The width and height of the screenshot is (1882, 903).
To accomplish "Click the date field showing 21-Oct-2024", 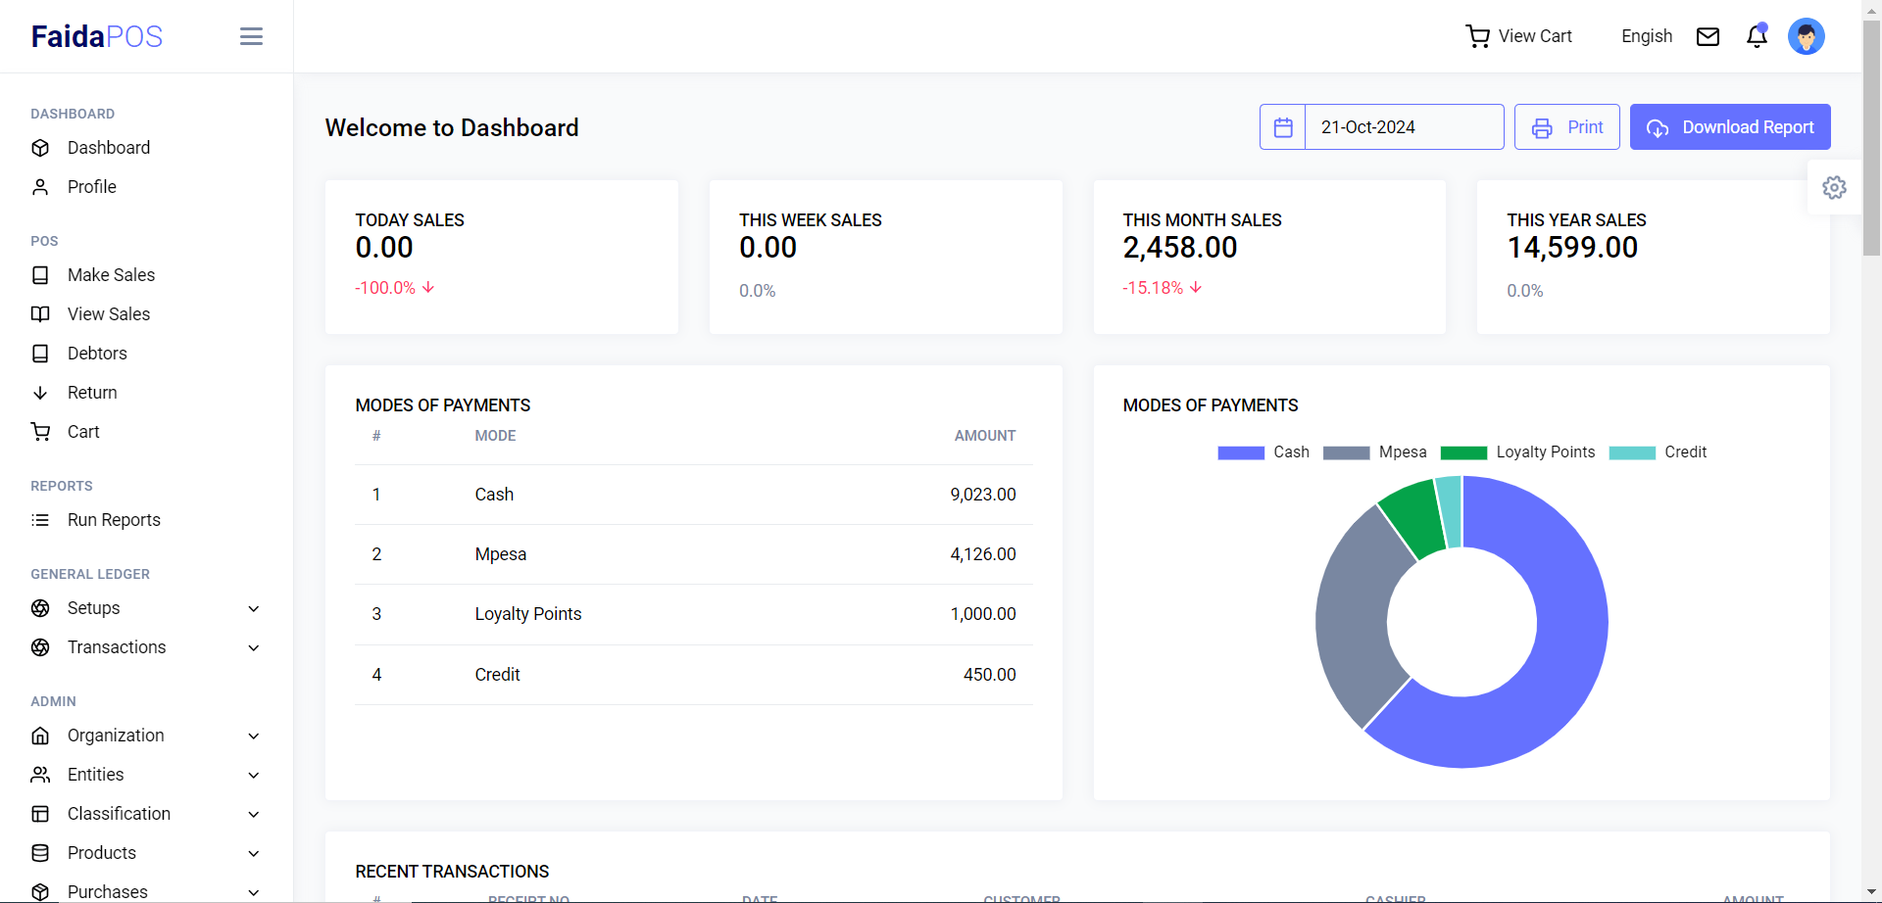I will coord(1404,127).
